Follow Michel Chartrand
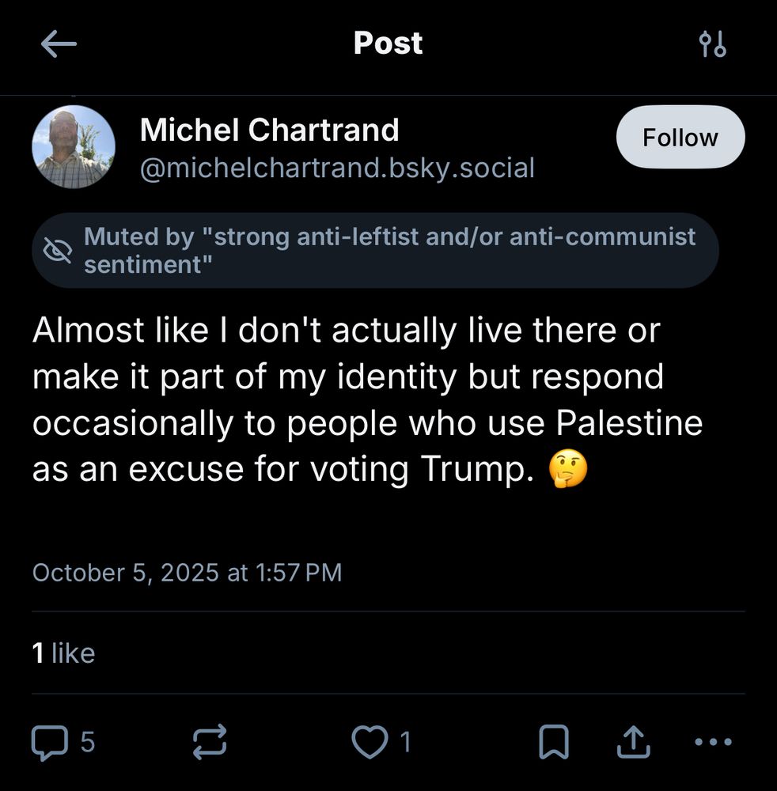The width and height of the screenshot is (777, 791). pos(680,138)
